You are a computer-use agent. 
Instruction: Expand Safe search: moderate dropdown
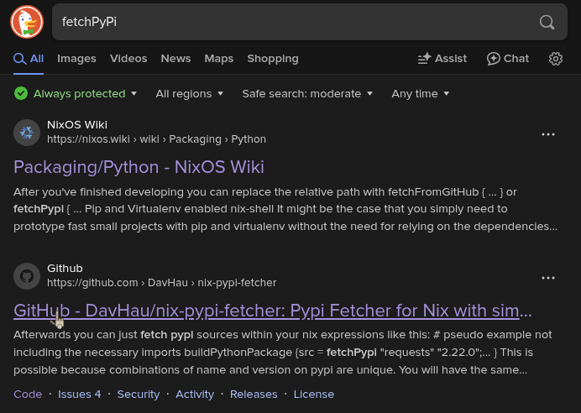pos(307,94)
